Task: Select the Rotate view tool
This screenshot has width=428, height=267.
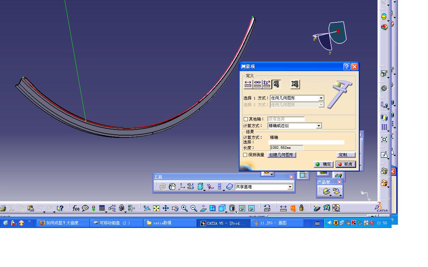Action: pos(175,208)
